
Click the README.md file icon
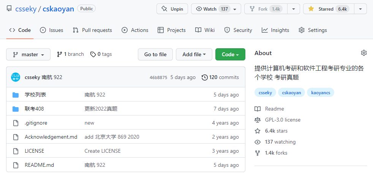coord(16,165)
